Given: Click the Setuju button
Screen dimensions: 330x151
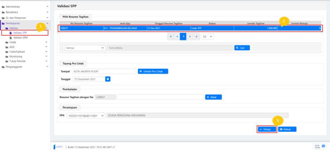Looking at the screenshot, I should point(266,129).
